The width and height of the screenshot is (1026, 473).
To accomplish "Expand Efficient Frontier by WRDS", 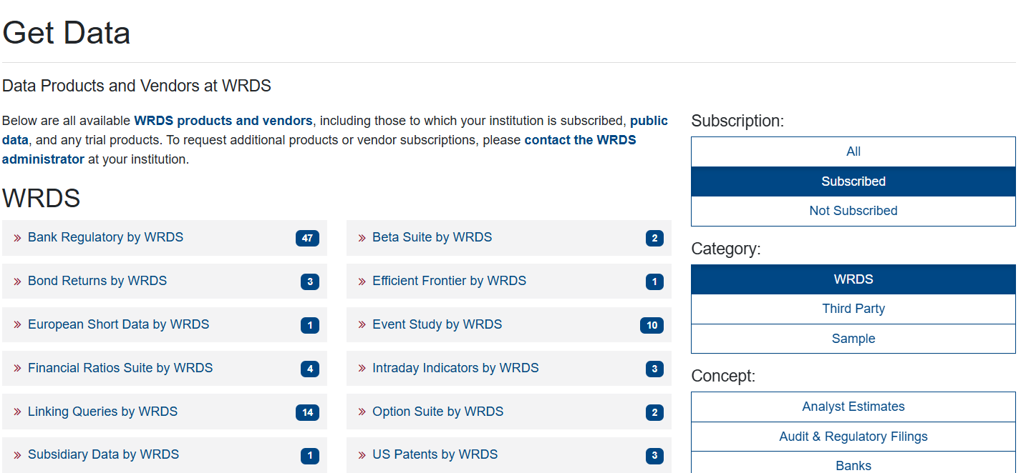I will (x=449, y=281).
